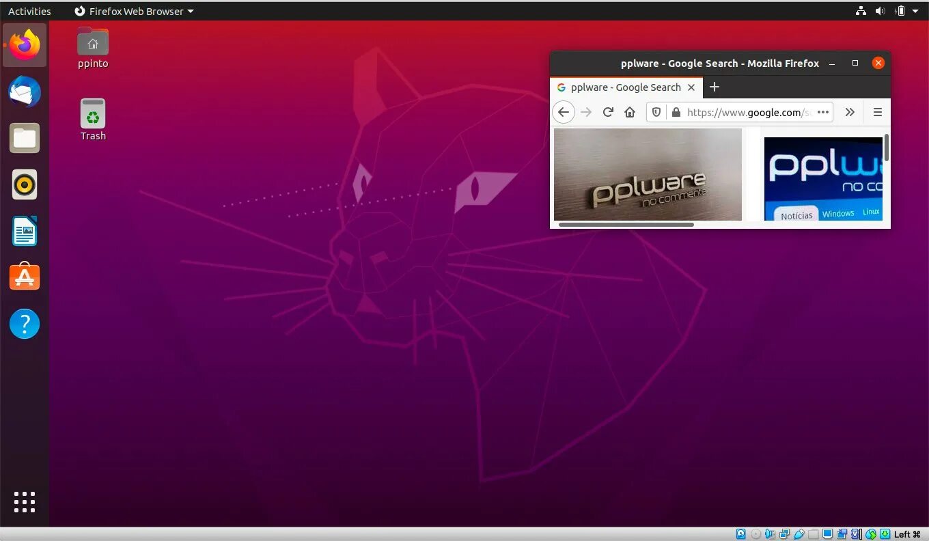Expand the toolbar overflow chevron in Firefox
The width and height of the screenshot is (929, 541).
850,112
